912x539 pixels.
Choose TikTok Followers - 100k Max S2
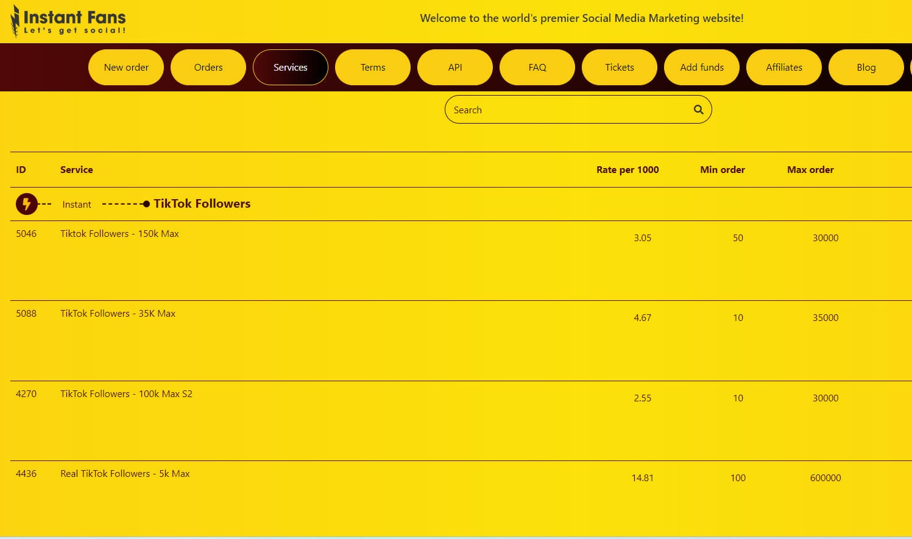(126, 394)
